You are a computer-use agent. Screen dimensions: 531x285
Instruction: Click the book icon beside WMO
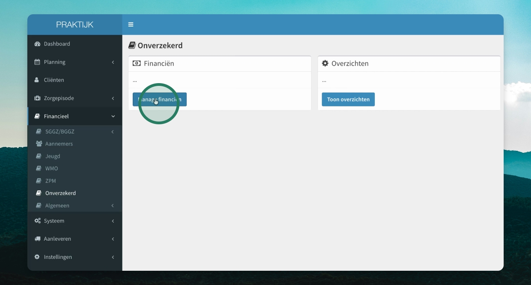coord(38,169)
